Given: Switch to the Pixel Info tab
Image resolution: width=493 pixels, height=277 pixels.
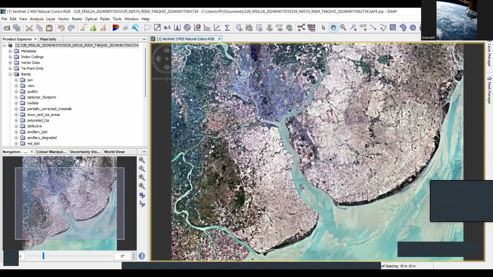Looking at the screenshot, I should (48, 39).
